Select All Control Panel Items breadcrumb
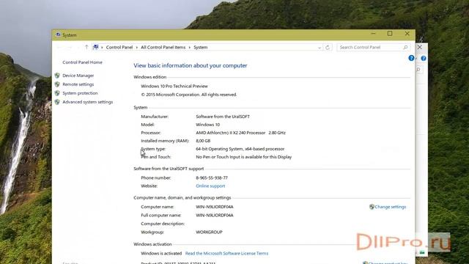 coord(163,47)
